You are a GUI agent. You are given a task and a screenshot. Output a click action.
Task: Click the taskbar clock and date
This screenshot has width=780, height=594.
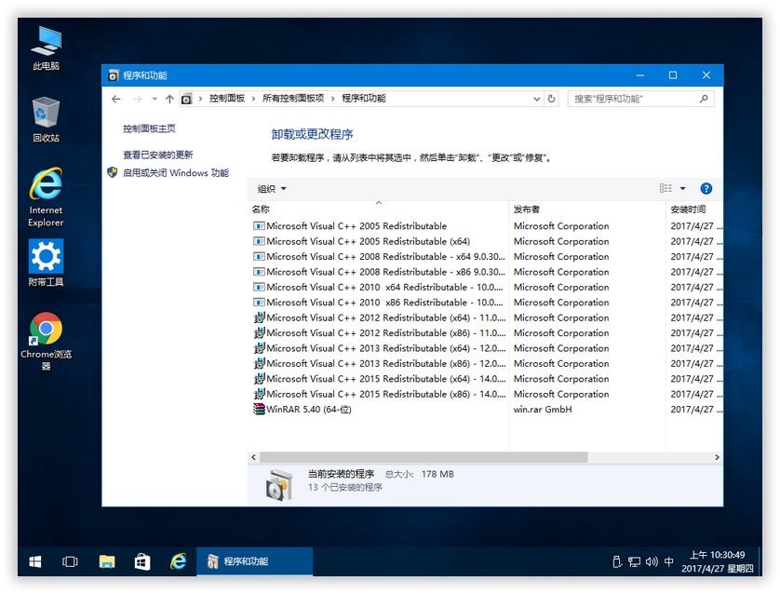click(717, 561)
